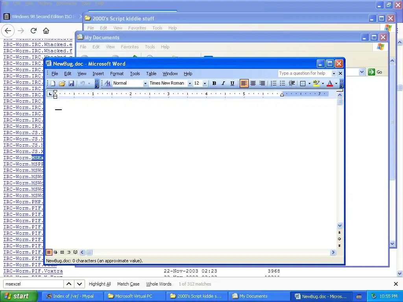This screenshot has height=302, width=403.
Task: Close the document with the menu bar X
Action: [340, 74]
